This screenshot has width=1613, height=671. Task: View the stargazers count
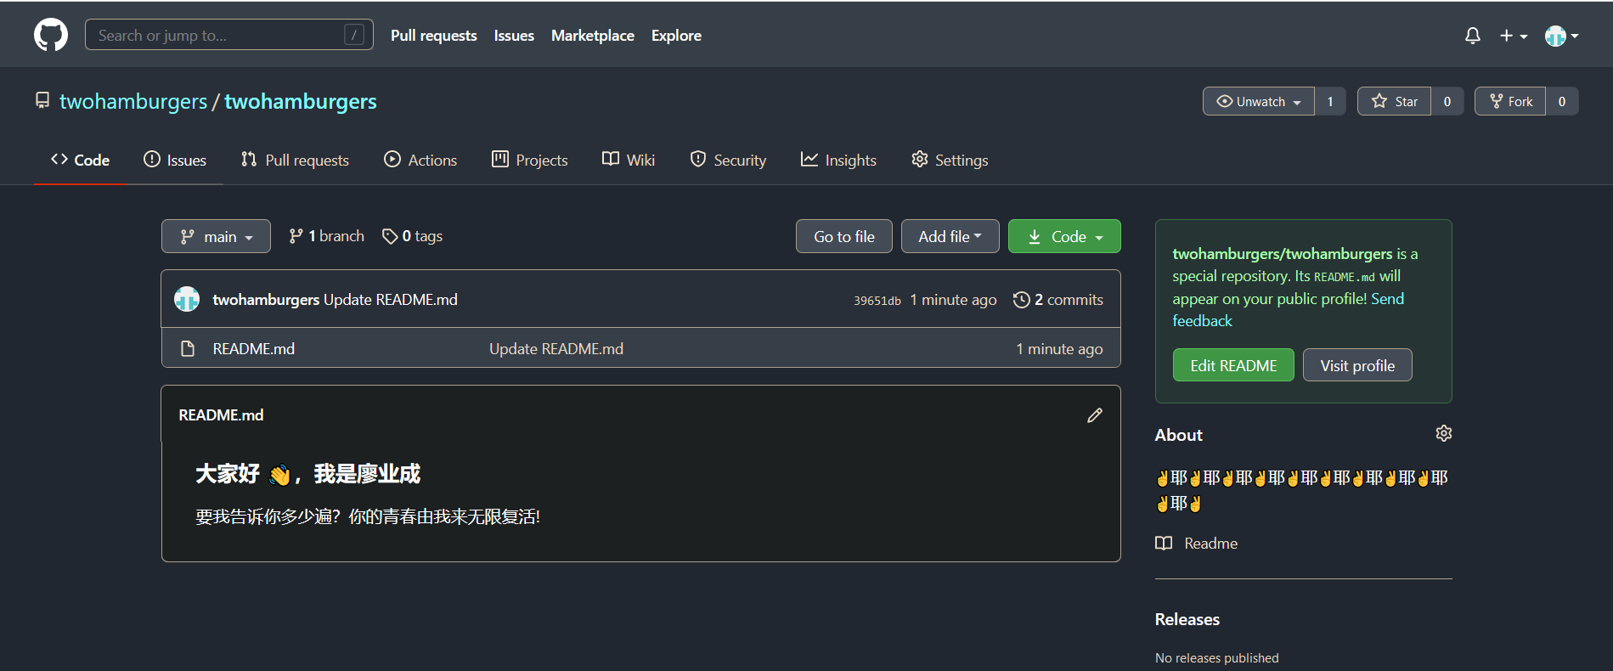coord(1447,101)
